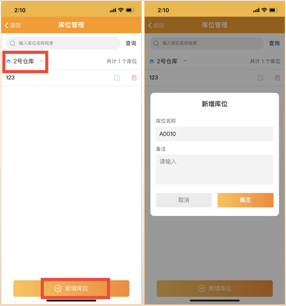Image resolution: width=286 pixels, height=306 pixels.
Task: Open the 2号仓库 selector on the right screen
Action: tap(168, 61)
